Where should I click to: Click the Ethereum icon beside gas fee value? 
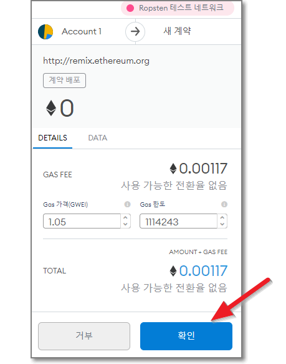click(x=173, y=169)
